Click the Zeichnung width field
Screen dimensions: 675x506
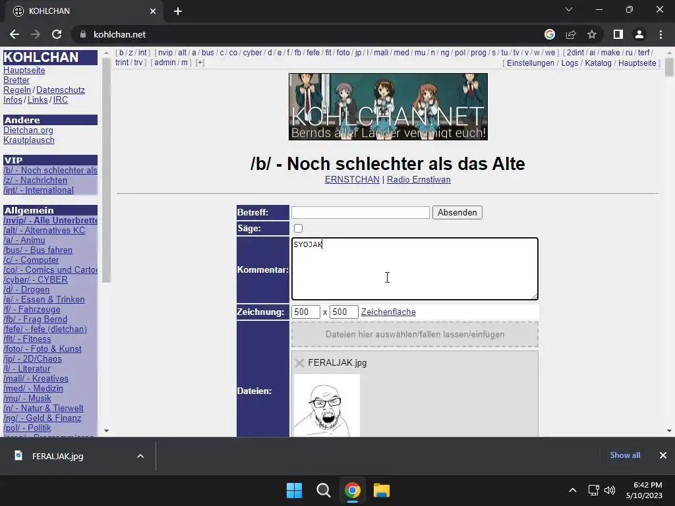pyautogui.click(x=306, y=312)
